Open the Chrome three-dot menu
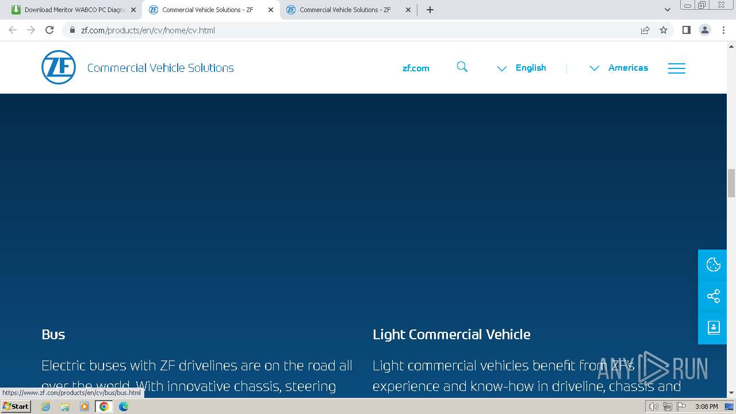The image size is (736, 414). (x=723, y=30)
